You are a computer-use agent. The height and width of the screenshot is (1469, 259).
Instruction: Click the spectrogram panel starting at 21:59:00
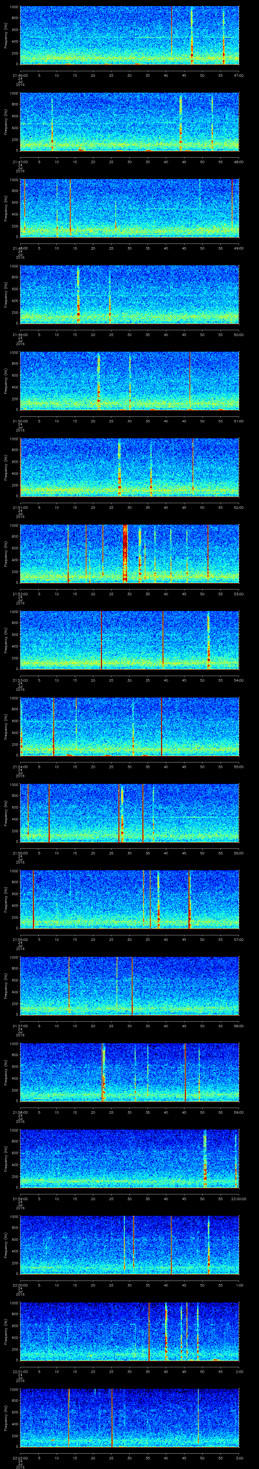[x=130, y=1159]
